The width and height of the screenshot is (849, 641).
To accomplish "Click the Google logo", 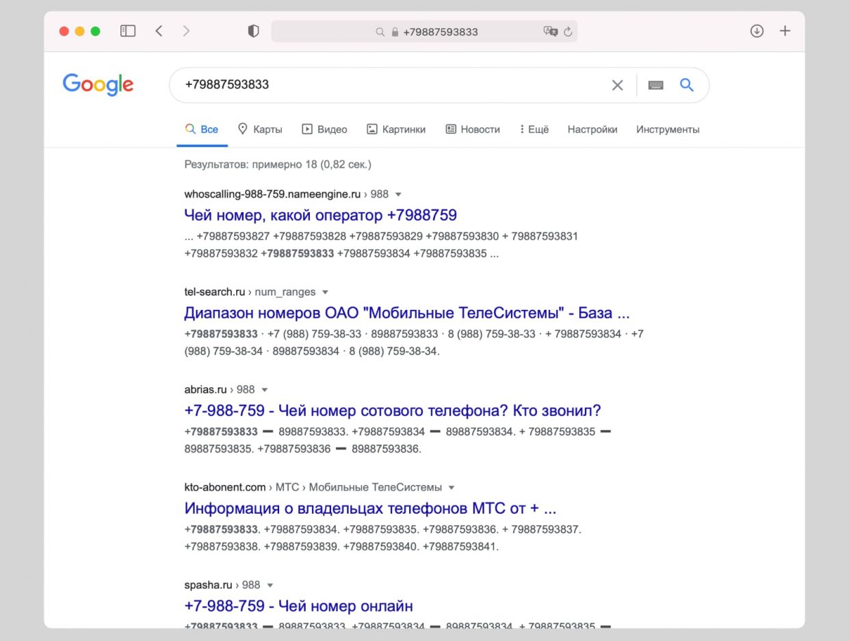I will [x=98, y=85].
